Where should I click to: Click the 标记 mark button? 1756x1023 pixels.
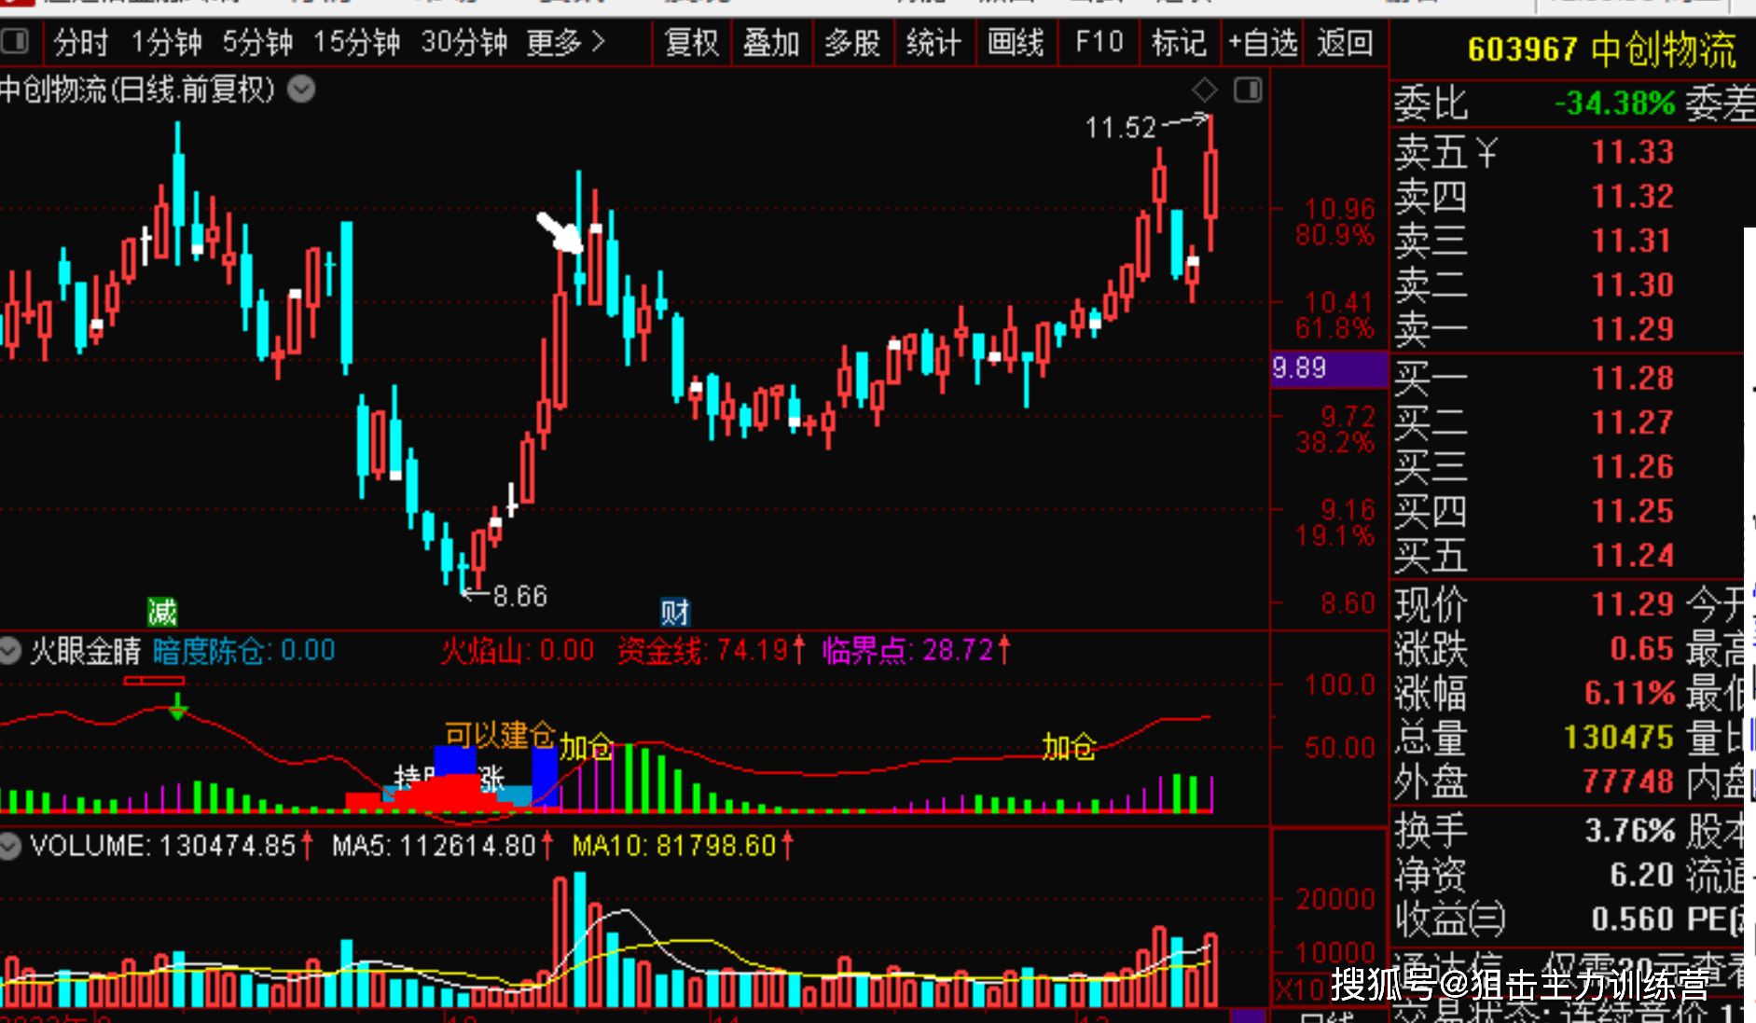point(1179,43)
